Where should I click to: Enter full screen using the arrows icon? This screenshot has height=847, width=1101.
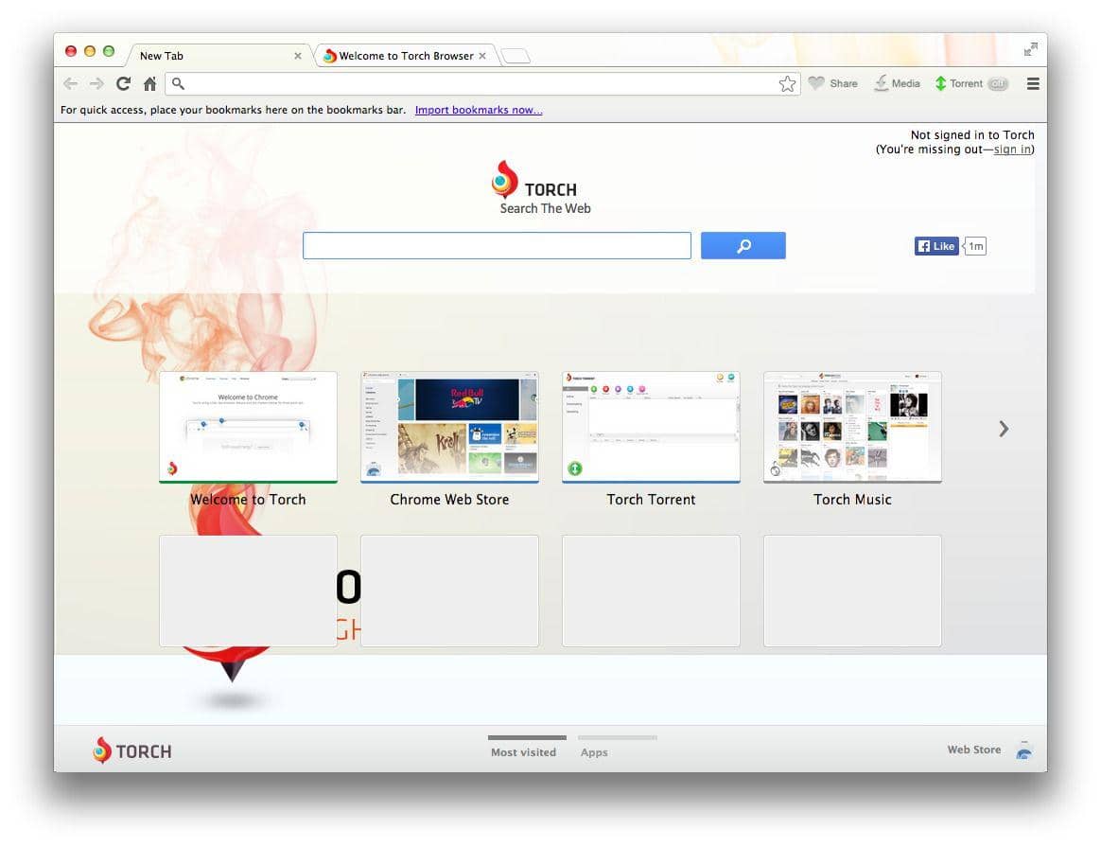tap(1030, 49)
